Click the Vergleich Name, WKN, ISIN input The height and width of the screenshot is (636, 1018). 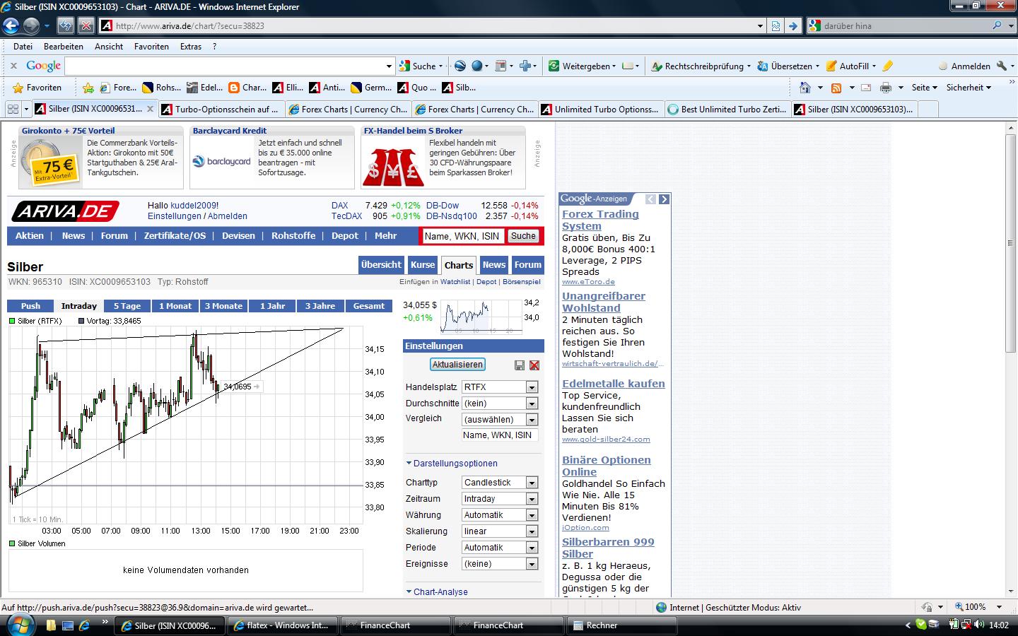(500, 435)
